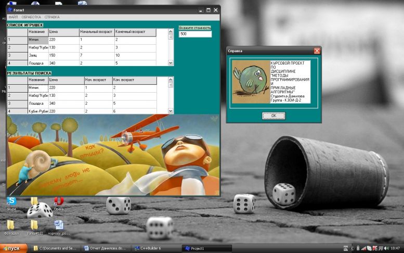This screenshot has height=253, width=404.
Task: Open the fonts4511 desktop folder
Action: (x=35, y=227)
